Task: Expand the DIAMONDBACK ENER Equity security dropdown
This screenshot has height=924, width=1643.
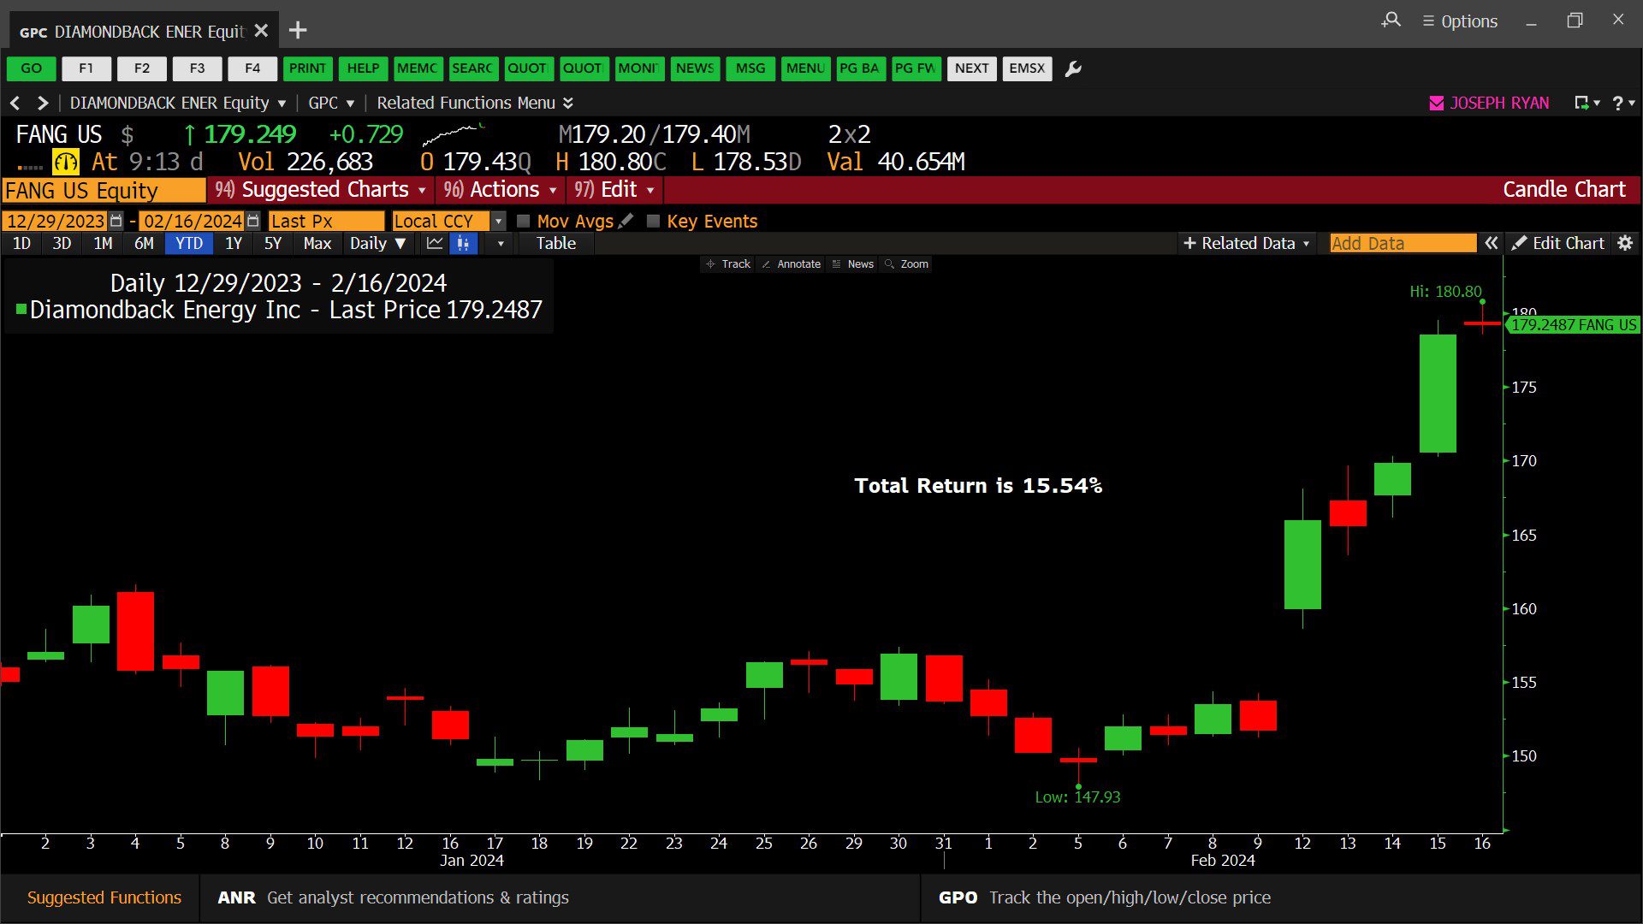Action: coord(282,104)
